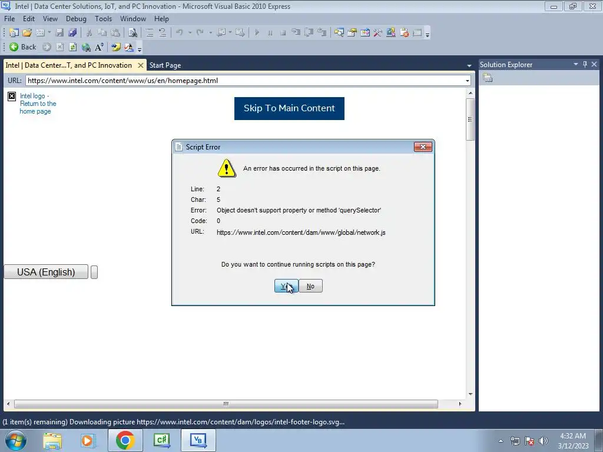Click the Paste clipboard icon
Image resolution: width=603 pixels, height=452 pixels.
point(115,33)
